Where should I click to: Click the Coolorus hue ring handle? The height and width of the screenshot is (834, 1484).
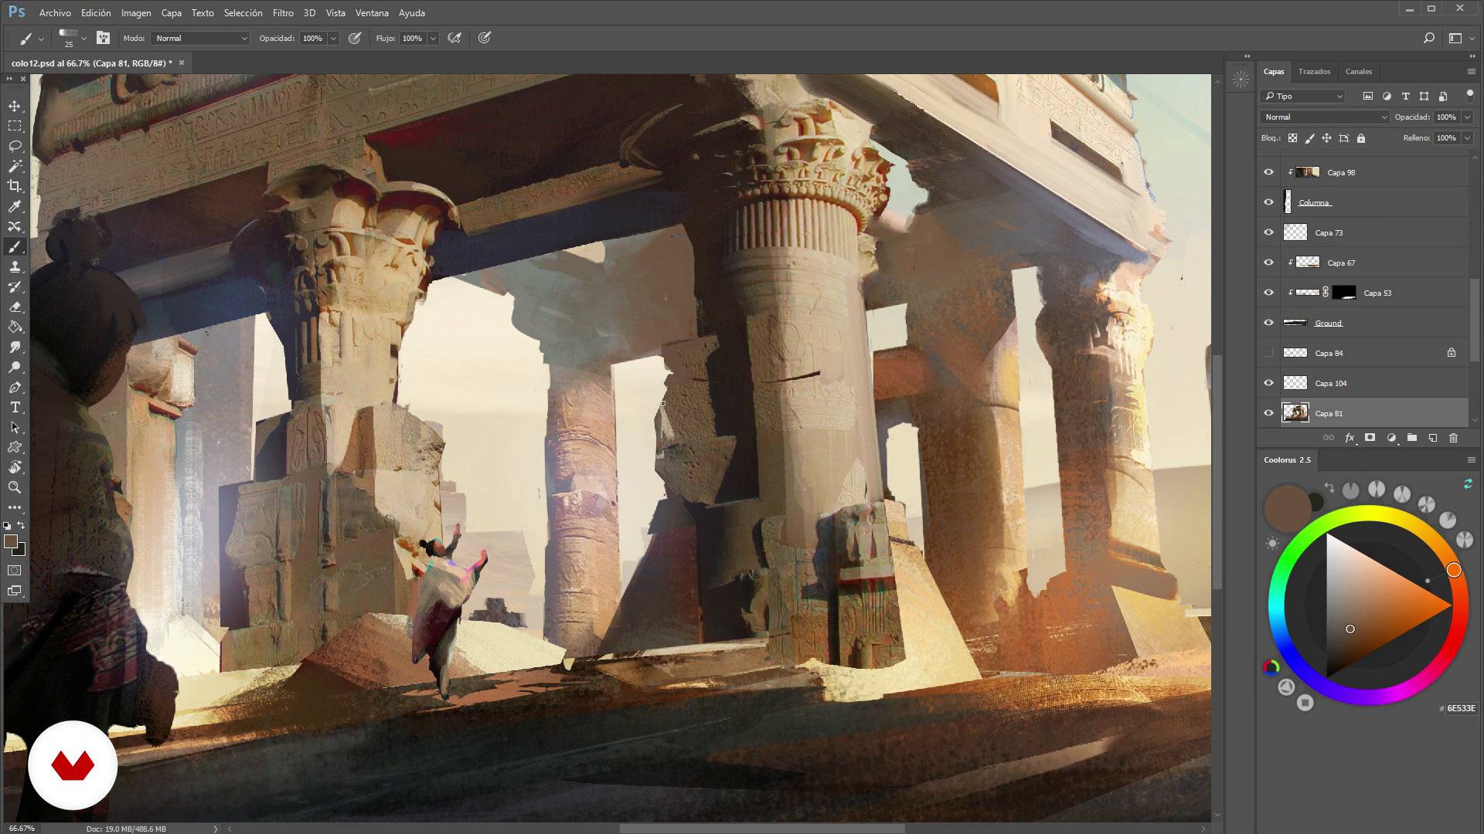click(1454, 570)
